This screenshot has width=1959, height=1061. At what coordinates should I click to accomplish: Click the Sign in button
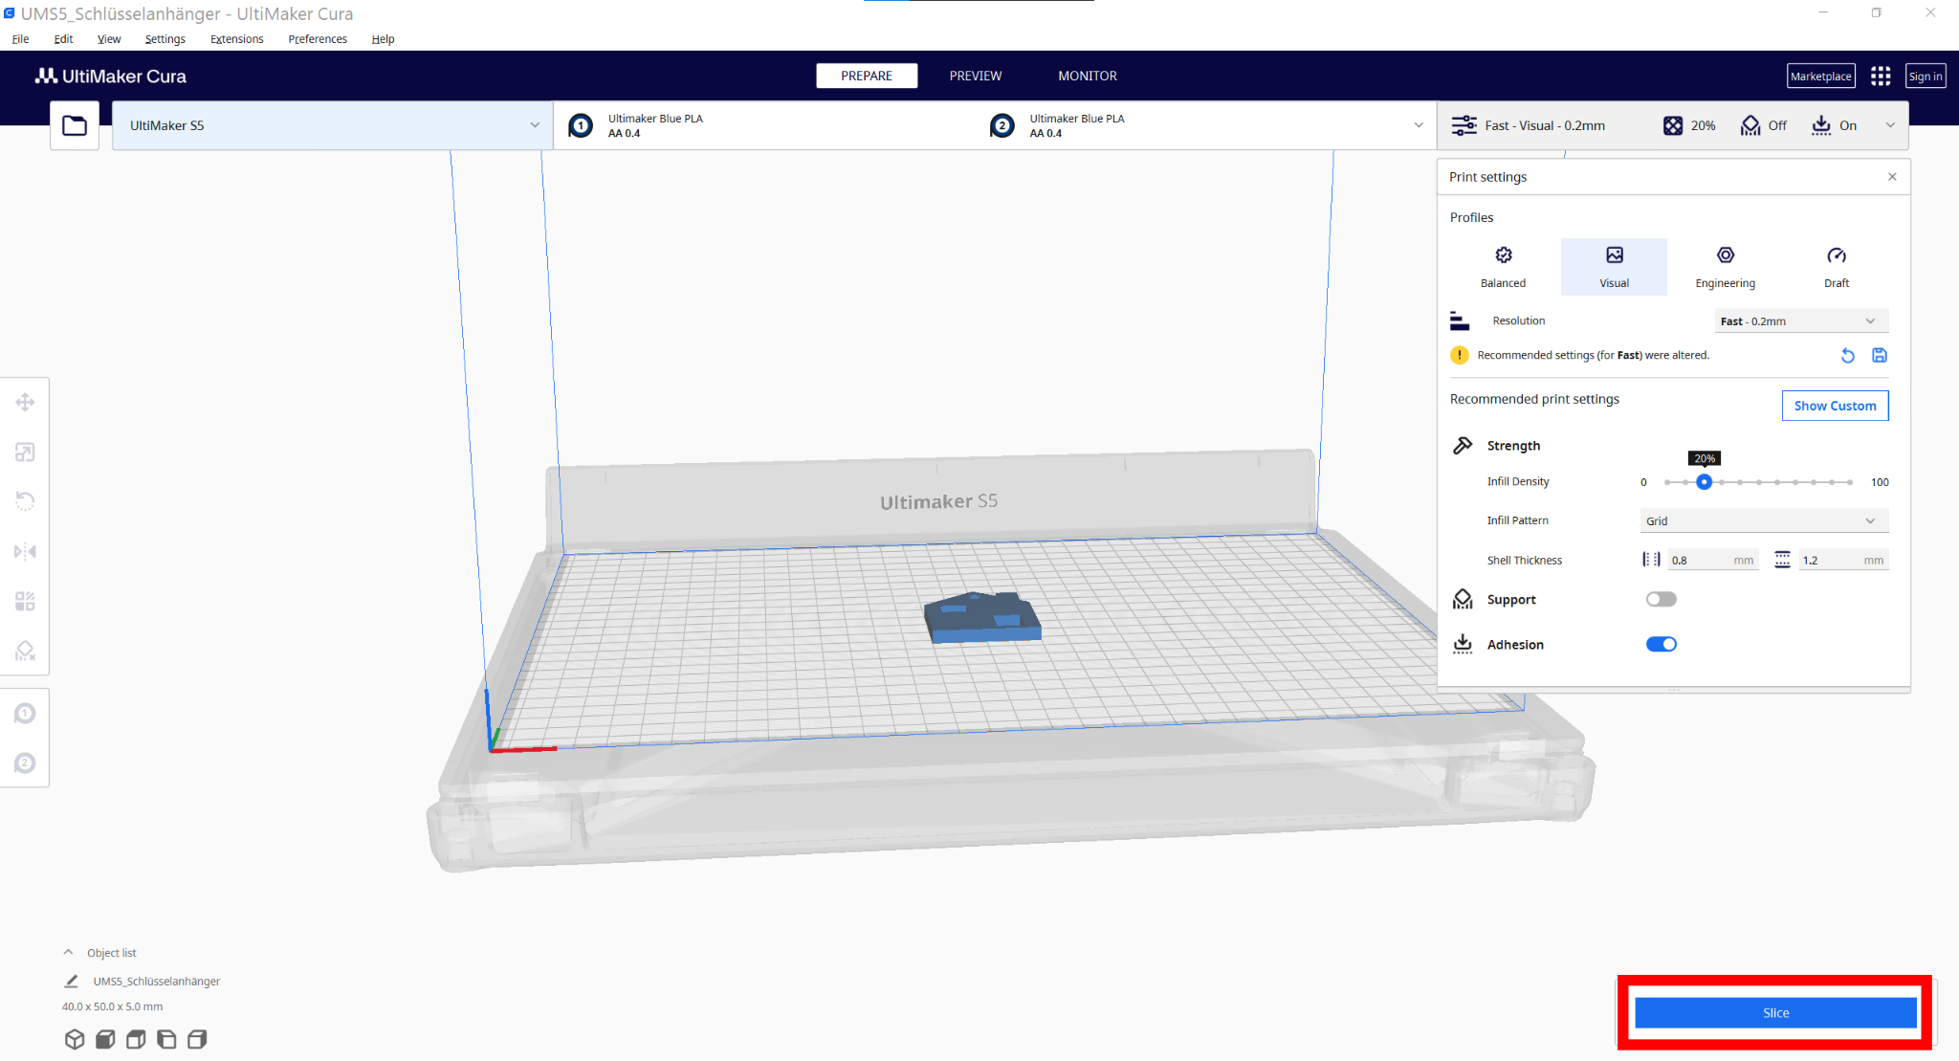1925,77
